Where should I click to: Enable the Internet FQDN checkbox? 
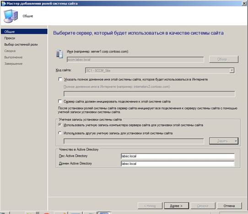point(60,79)
